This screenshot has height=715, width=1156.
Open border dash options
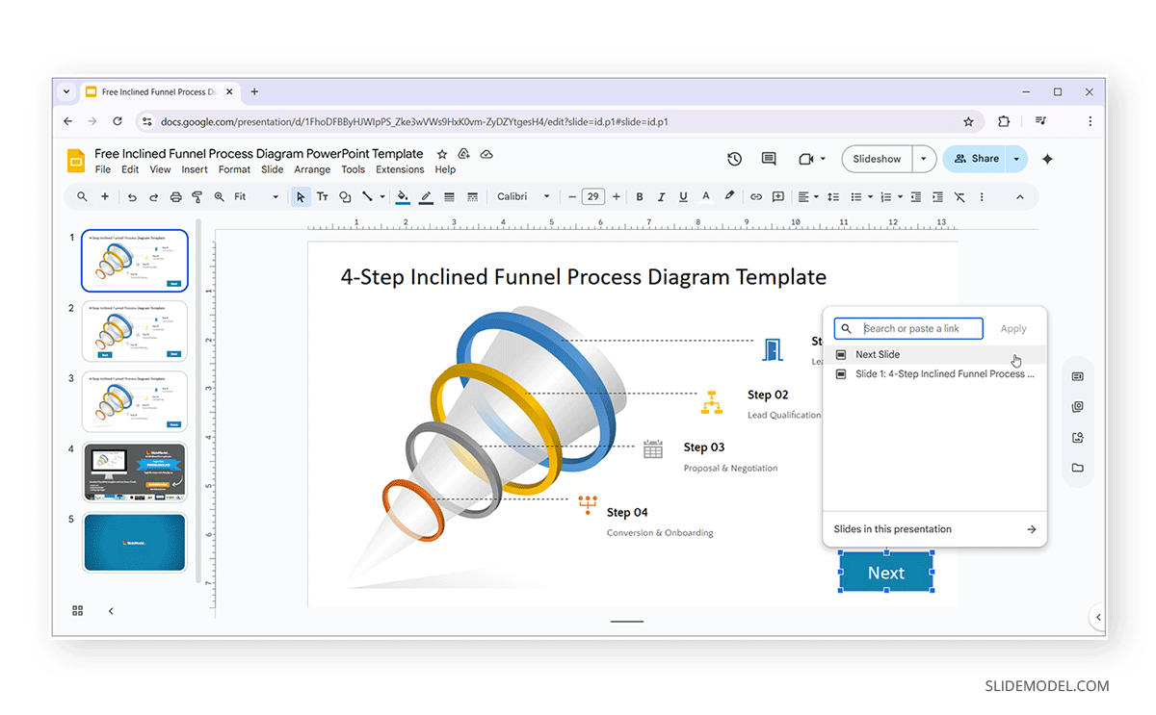tap(472, 196)
